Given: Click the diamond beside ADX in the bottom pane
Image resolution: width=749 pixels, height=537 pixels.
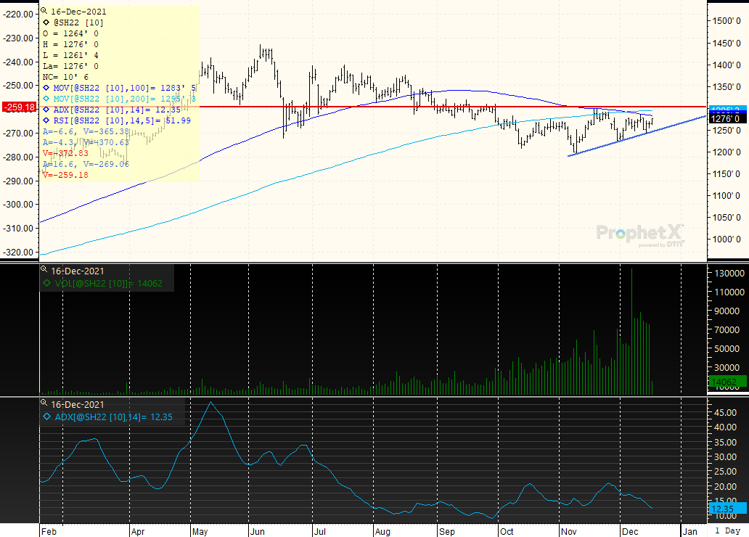Looking at the screenshot, I should 47,417.
